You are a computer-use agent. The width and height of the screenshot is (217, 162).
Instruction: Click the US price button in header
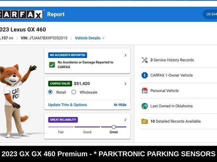tap(210, 14)
